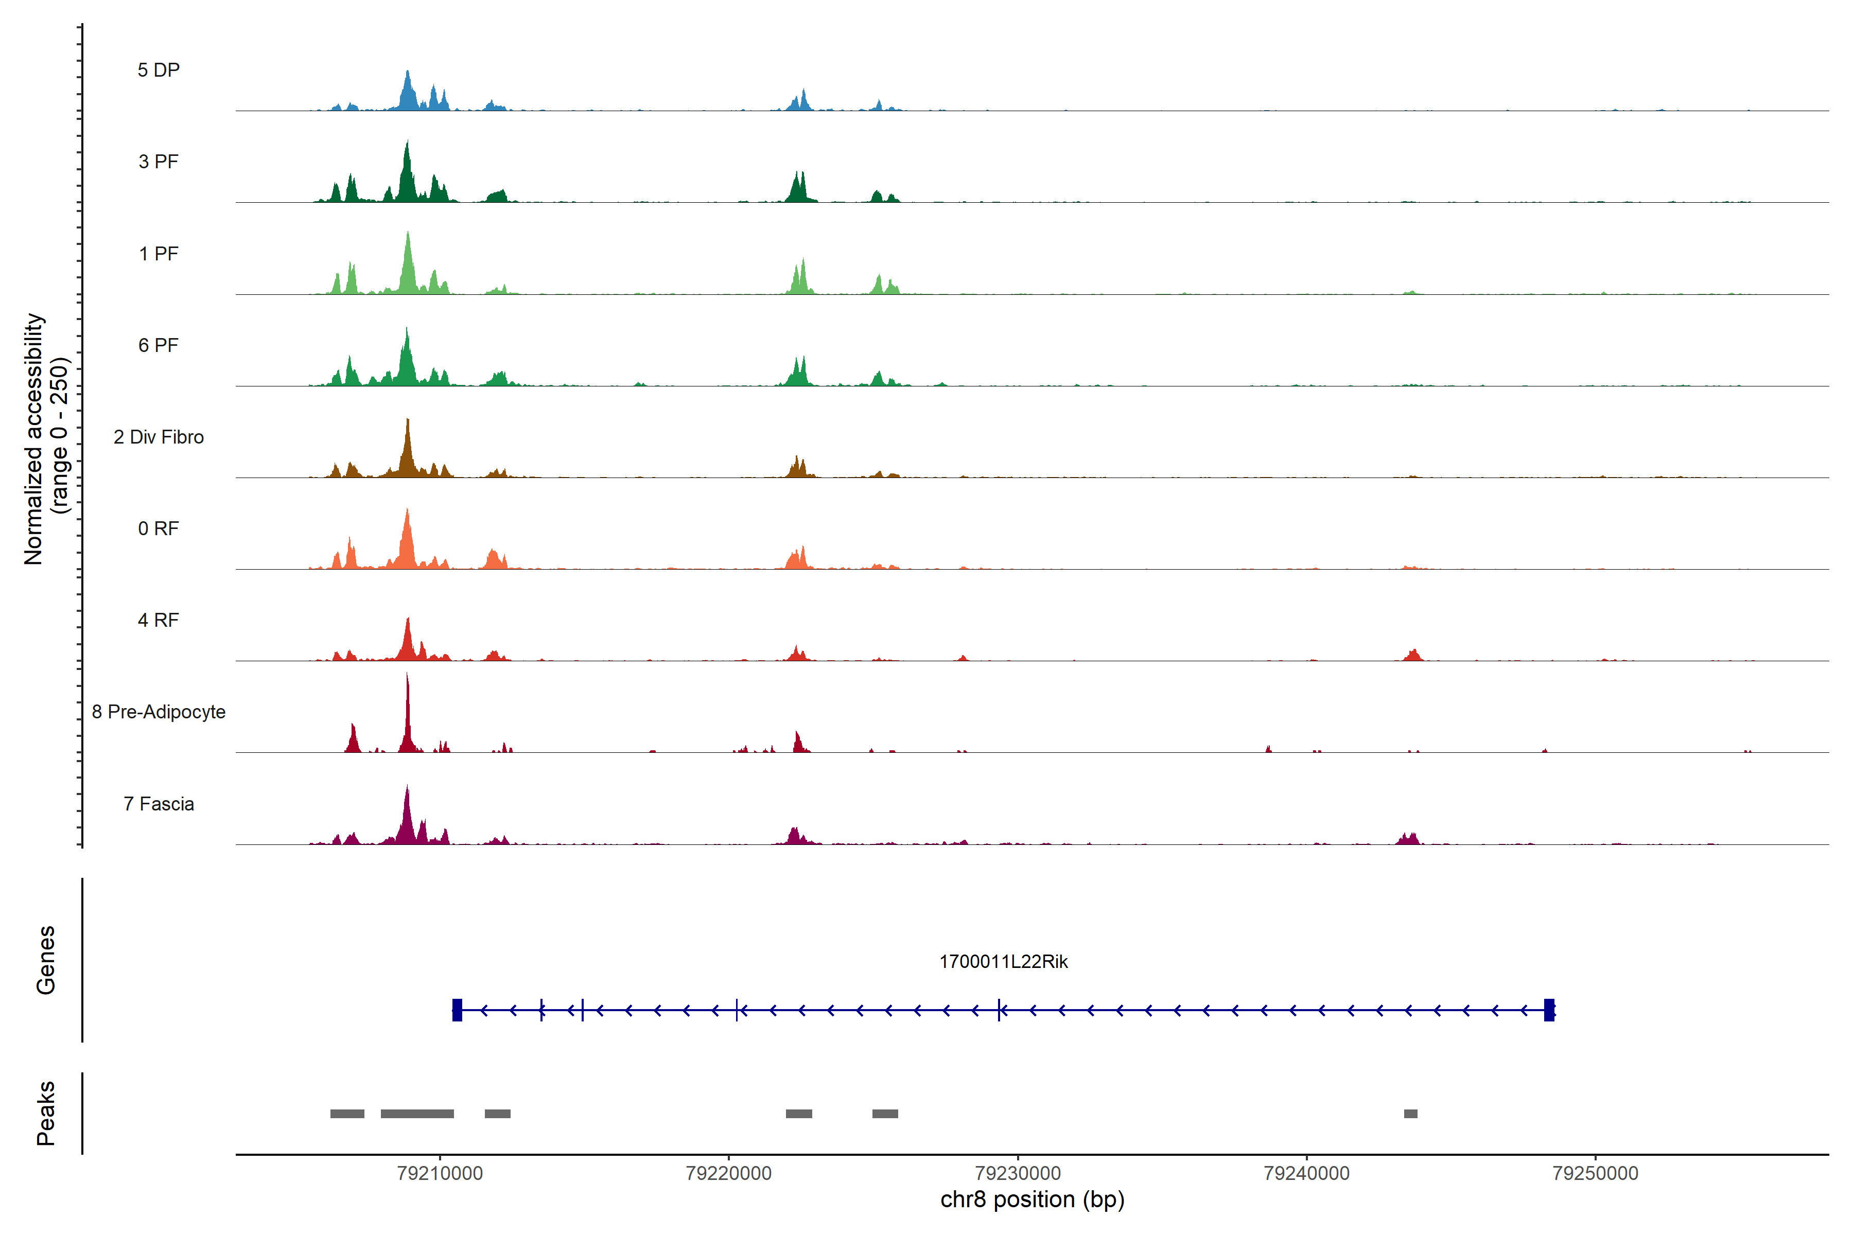Click the 8 Pre-Adipocyte track label
Image resolution: width=1853 pixels, height=1235 pixels.
(159, 711)
